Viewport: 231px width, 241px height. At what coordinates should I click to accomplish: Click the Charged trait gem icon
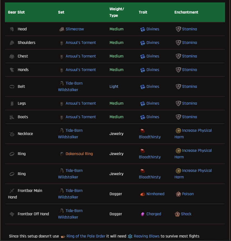[143, 214]
